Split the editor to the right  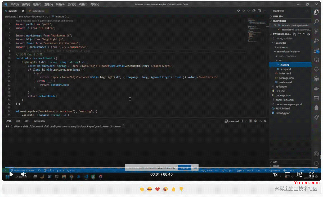pyautogui.click(x=259, y=11)
